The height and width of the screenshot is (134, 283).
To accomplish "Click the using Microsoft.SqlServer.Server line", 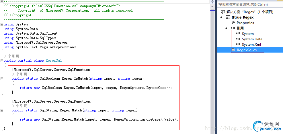I will pos(37,43).
